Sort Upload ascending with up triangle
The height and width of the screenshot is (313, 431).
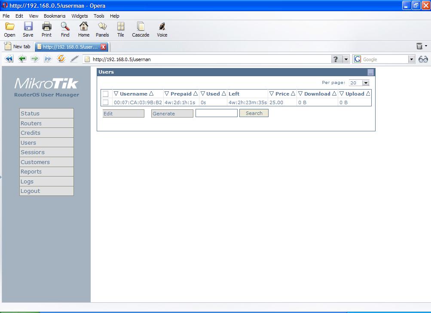point(368,93)
